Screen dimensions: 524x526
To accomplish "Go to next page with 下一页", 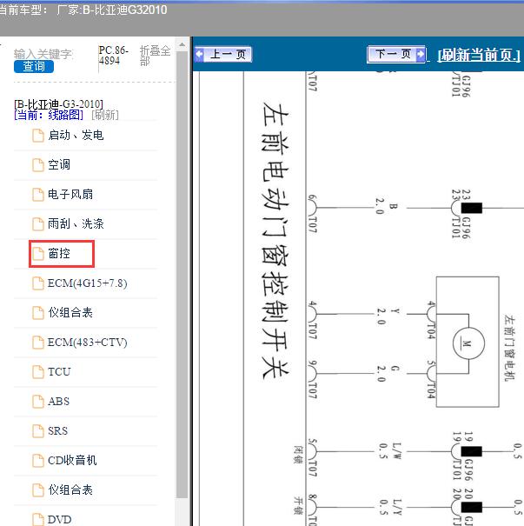I will [396, 54].
